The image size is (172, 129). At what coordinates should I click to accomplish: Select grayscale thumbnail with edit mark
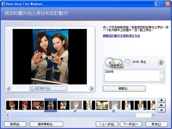115,105
